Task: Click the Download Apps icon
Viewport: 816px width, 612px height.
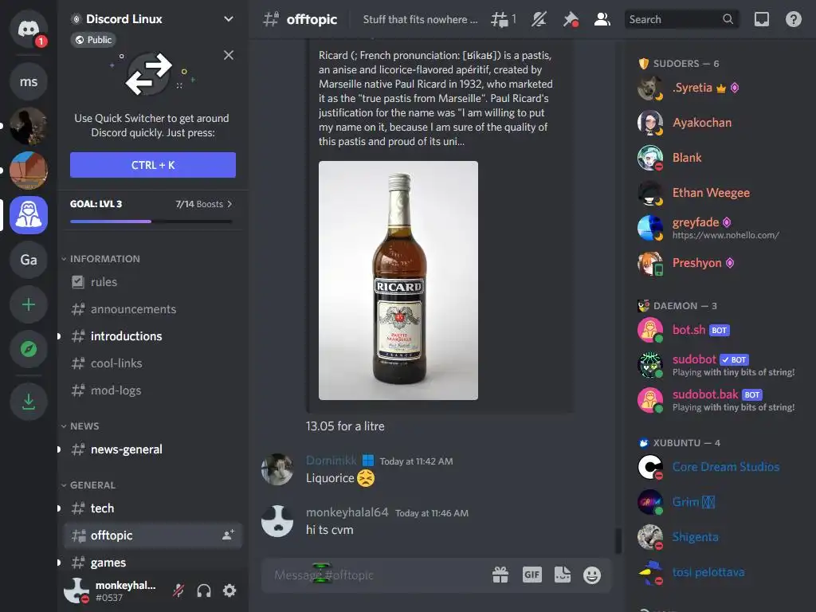Action: (x=29, y=402)
